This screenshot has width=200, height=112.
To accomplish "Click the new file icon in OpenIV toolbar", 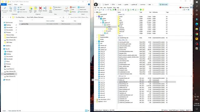I will (x=95, y=10).
